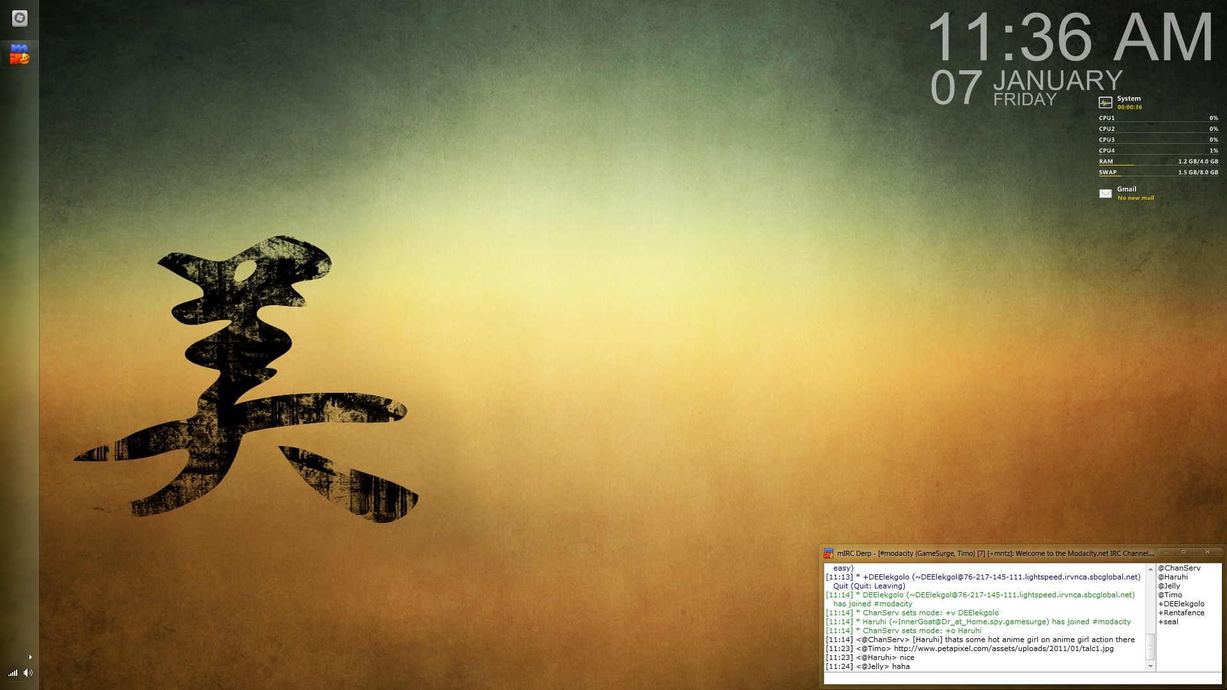
Task: Open the petapixel.com URL in chat
Action: tap(1003, 648)
